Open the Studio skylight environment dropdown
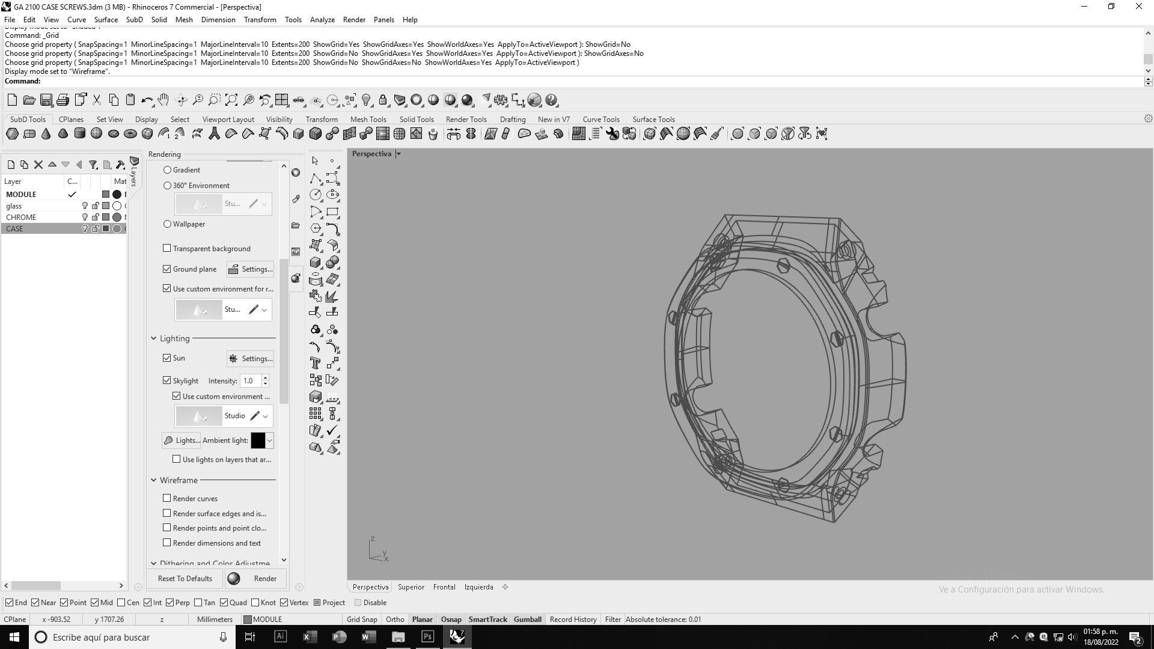Viewport: 1154px width, 649px height. (x=265, y=416)
